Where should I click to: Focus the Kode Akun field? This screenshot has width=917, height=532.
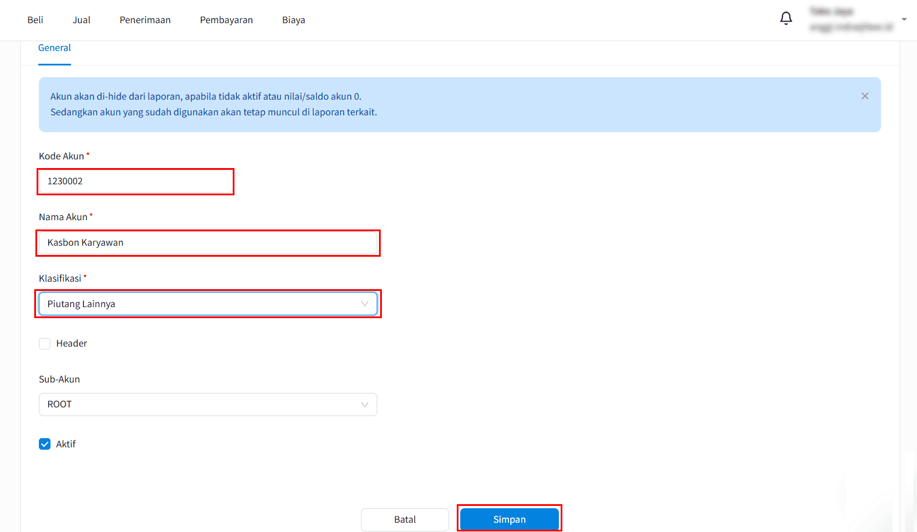click(x=135, y=181)
